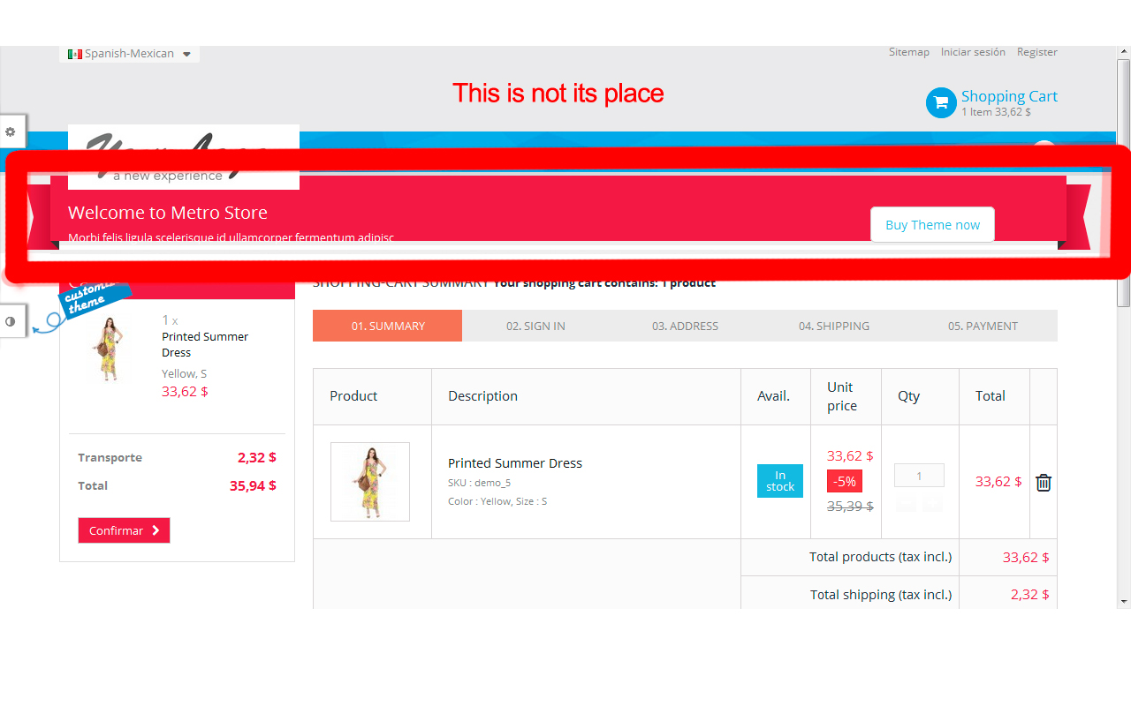Click the Mexican flag icon
Image resolution: width=1131 pixels, height=706 pixels.
pyautogui.click(x=75, y=54)
